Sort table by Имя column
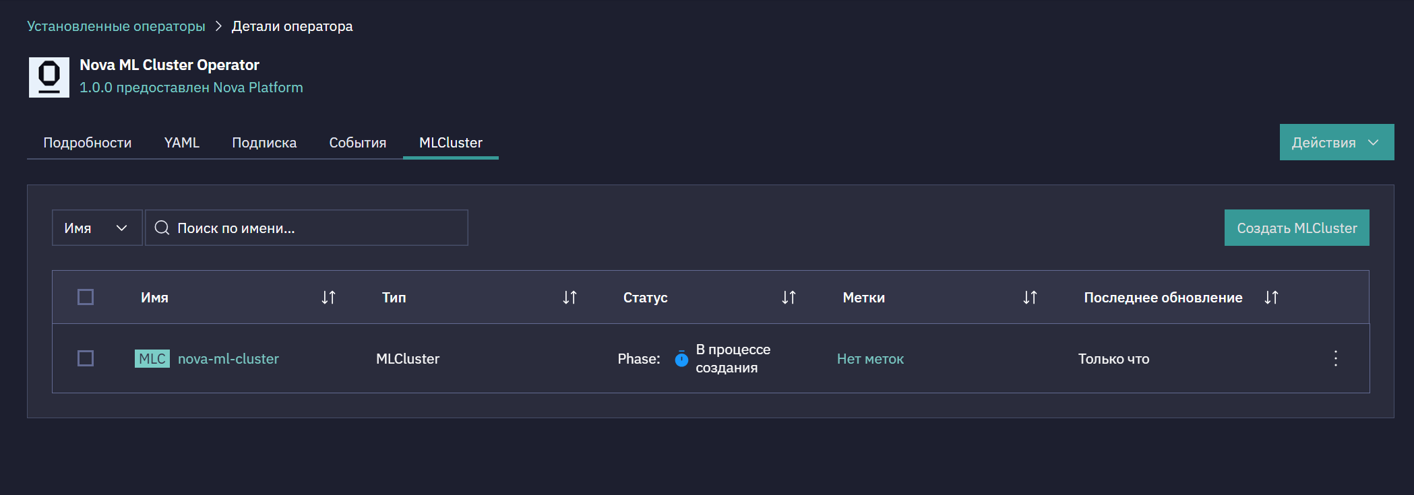 [x=328, y=297]
